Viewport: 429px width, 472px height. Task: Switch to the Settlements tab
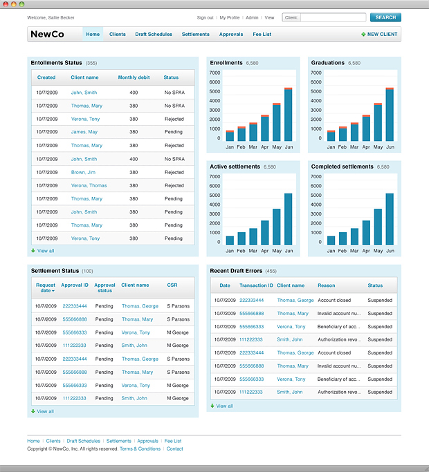coord(196,34)
